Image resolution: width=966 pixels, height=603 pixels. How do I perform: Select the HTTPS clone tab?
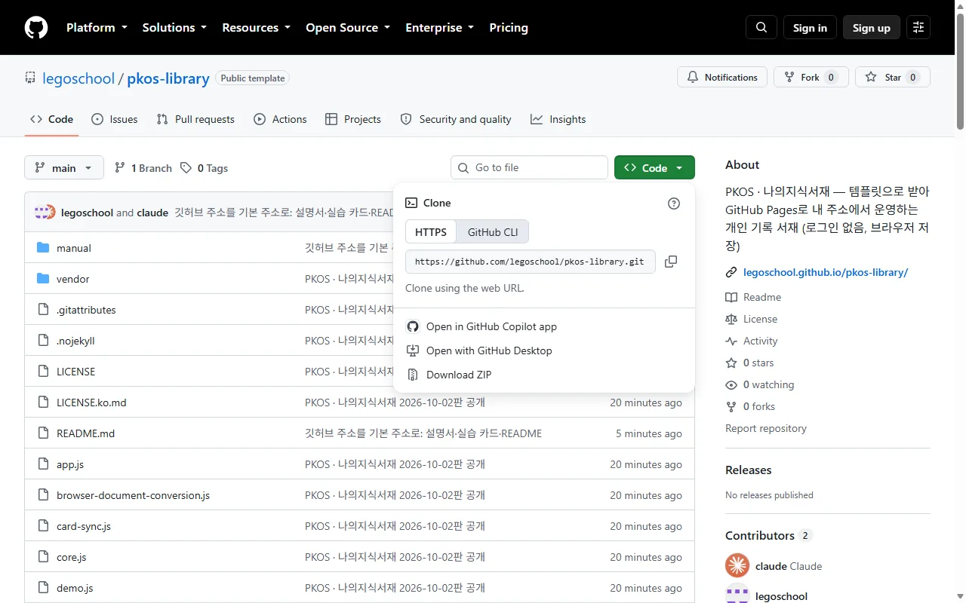point(431,232)
